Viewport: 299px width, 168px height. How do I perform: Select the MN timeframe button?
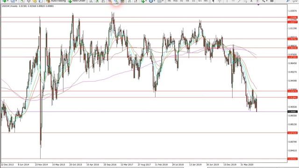(206, 1)
